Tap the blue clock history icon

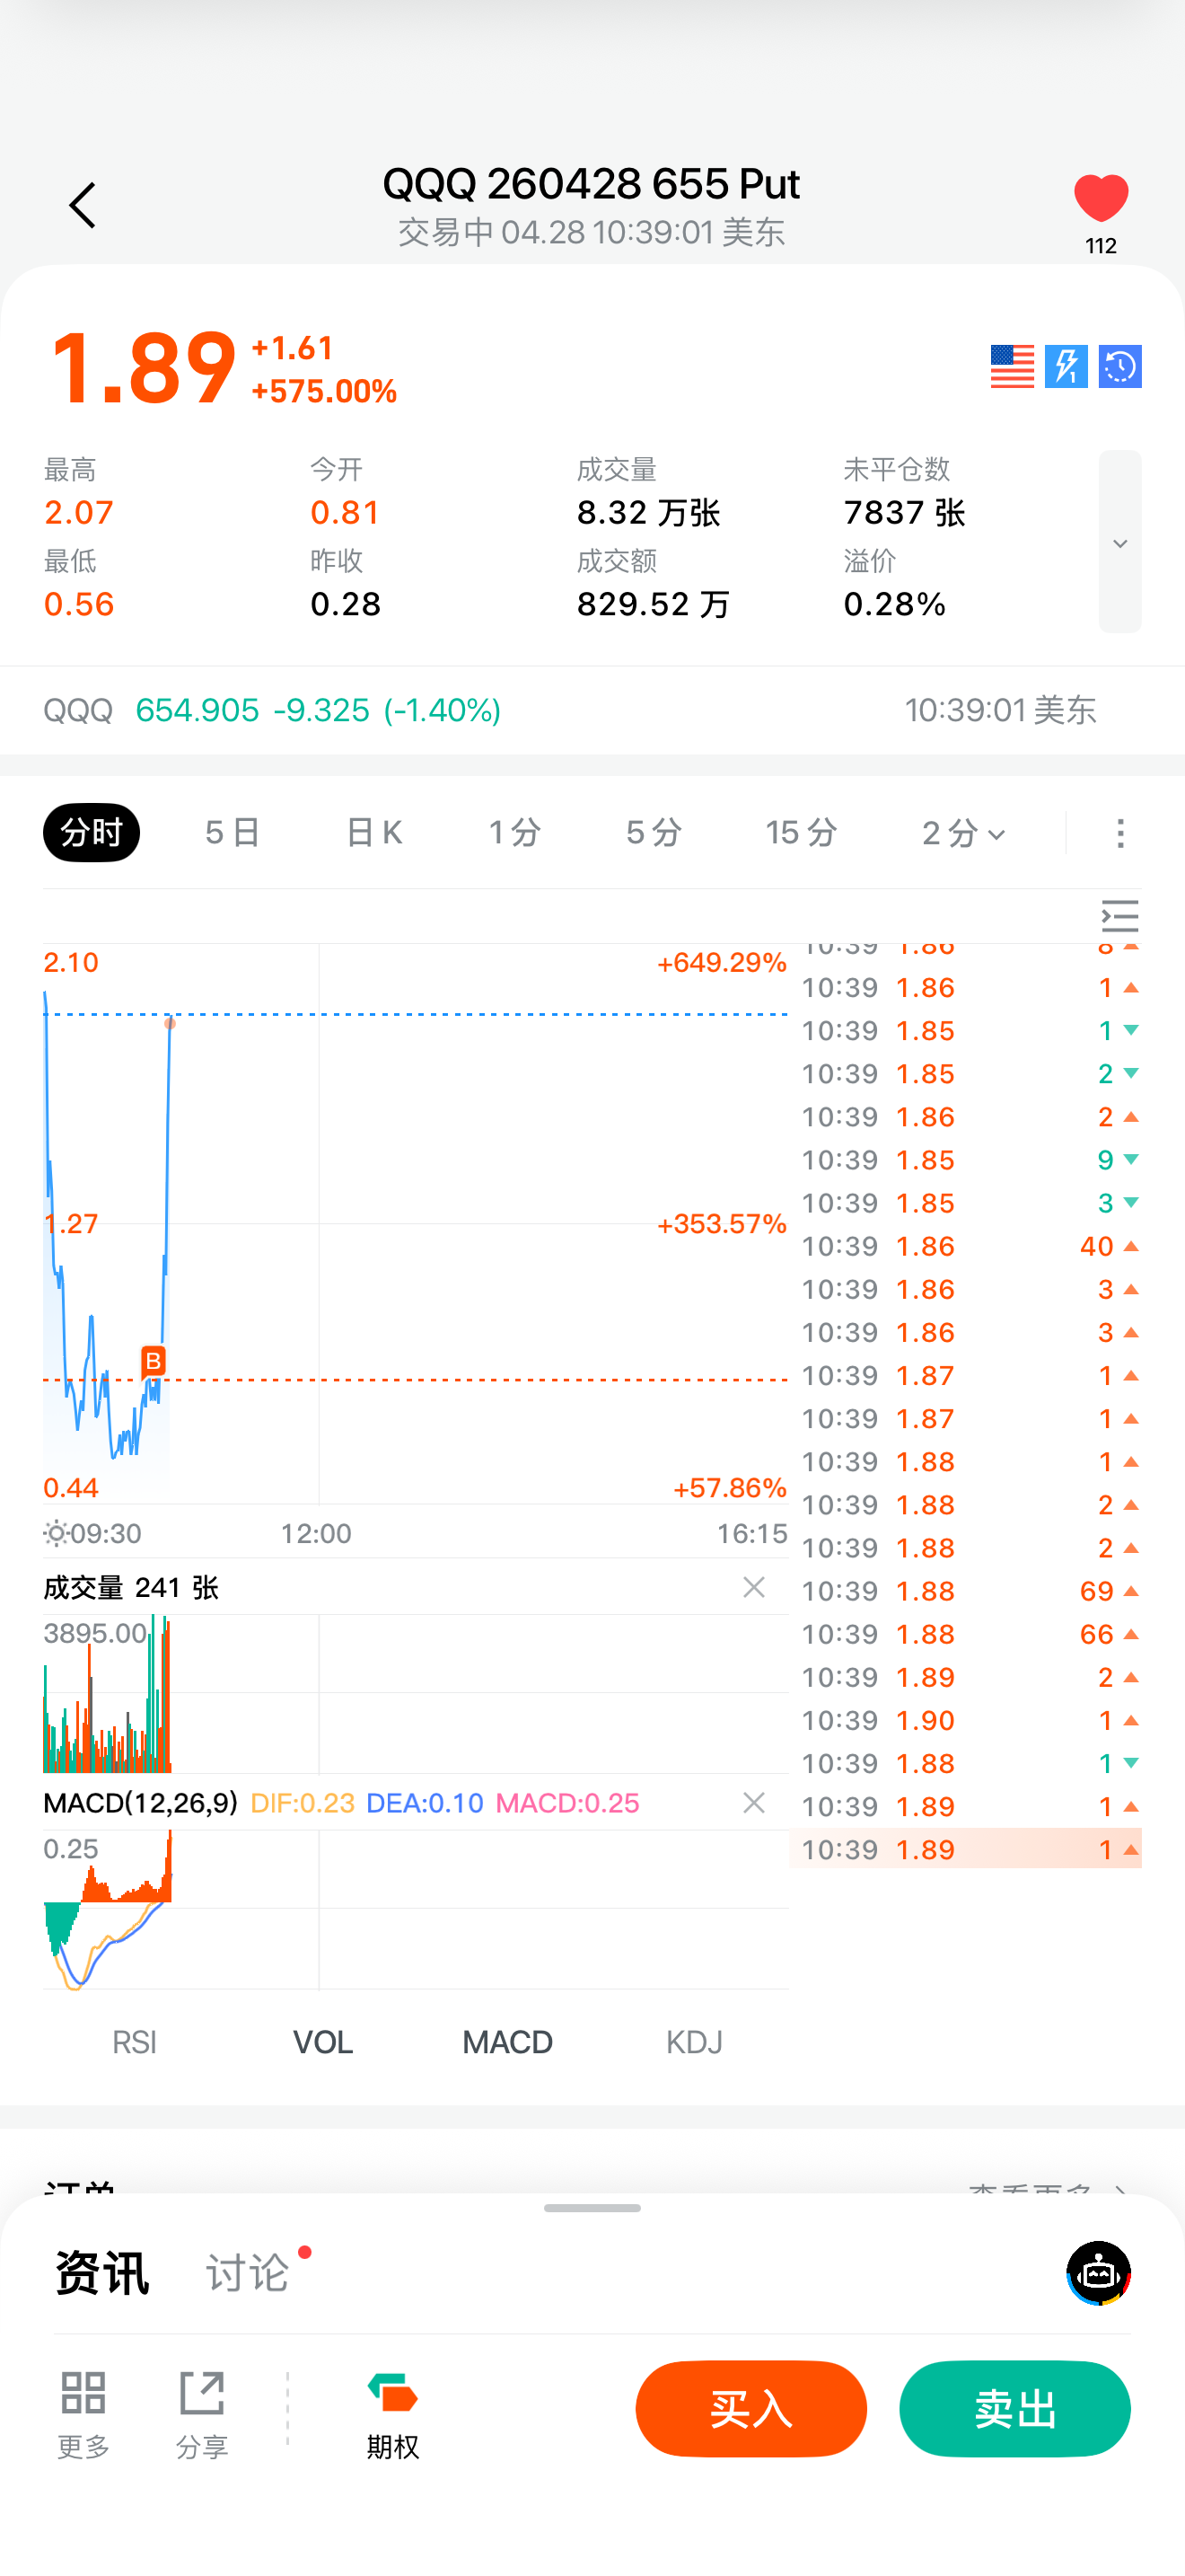1119,366
